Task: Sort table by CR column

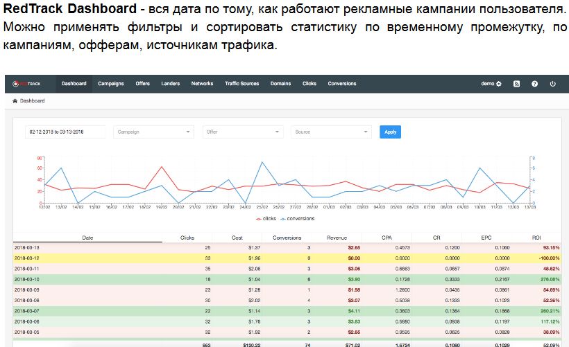Action: point(436,238)
